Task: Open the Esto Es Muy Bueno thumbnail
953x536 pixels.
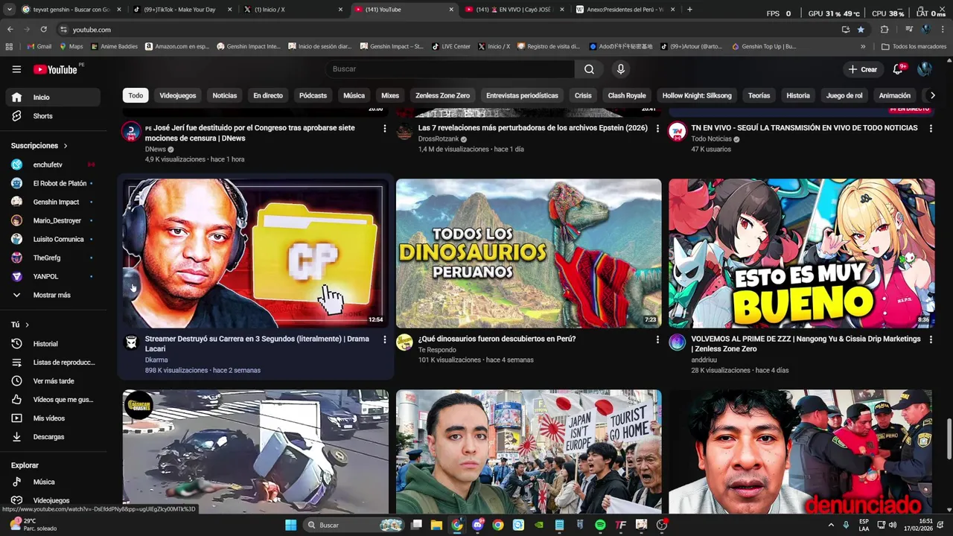Action: click(x=801, y=253)
